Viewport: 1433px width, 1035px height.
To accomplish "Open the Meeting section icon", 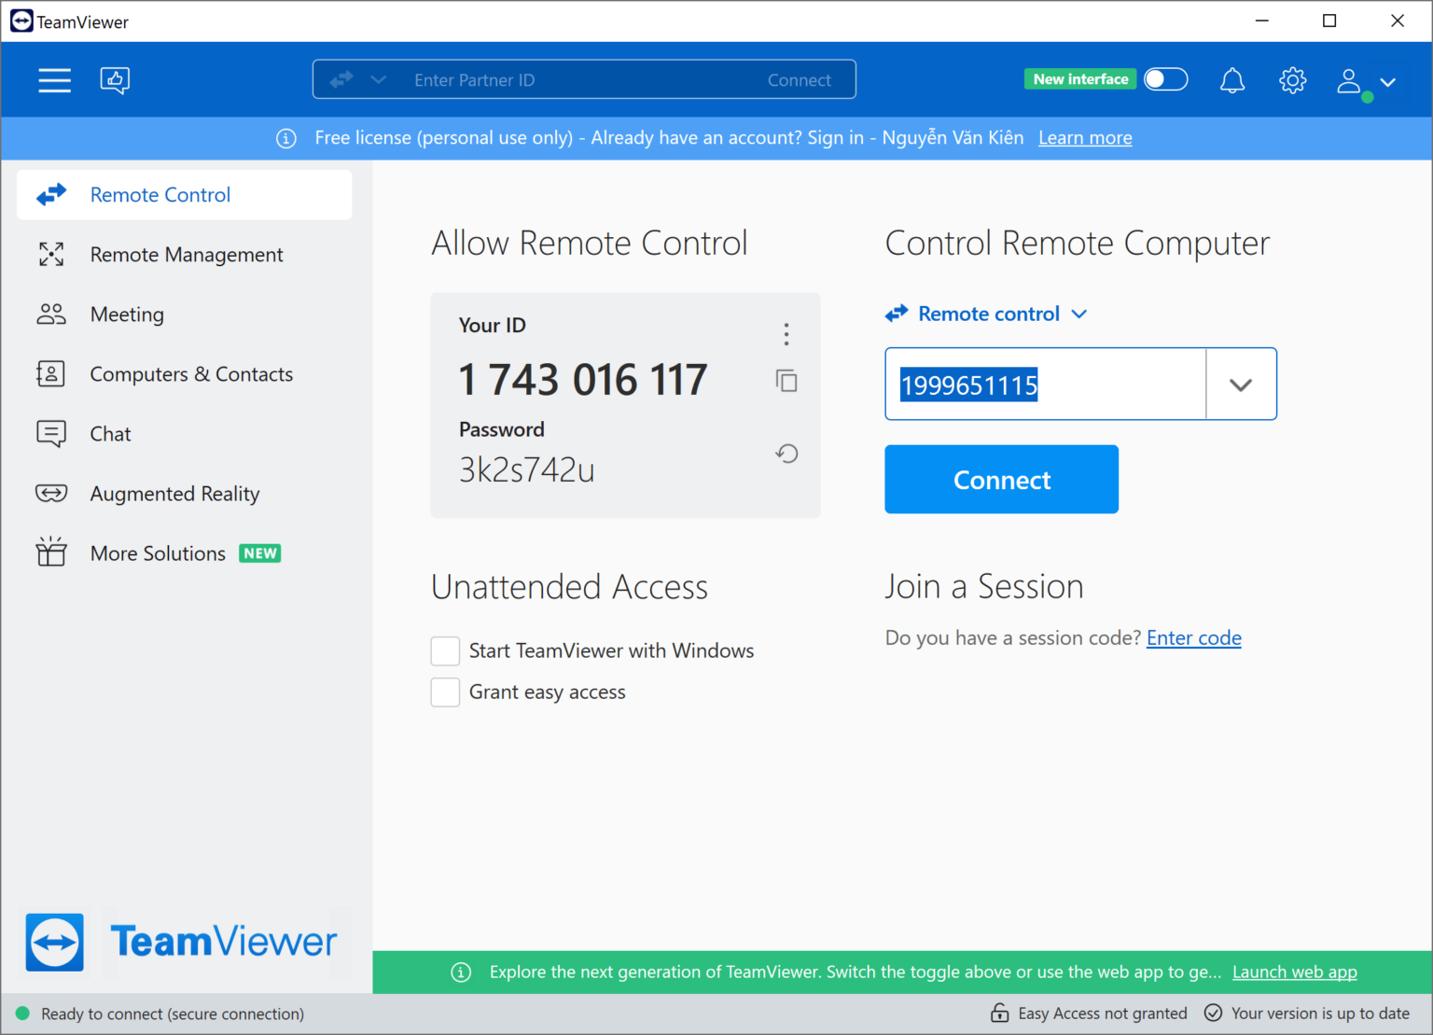I will [51, 314].
